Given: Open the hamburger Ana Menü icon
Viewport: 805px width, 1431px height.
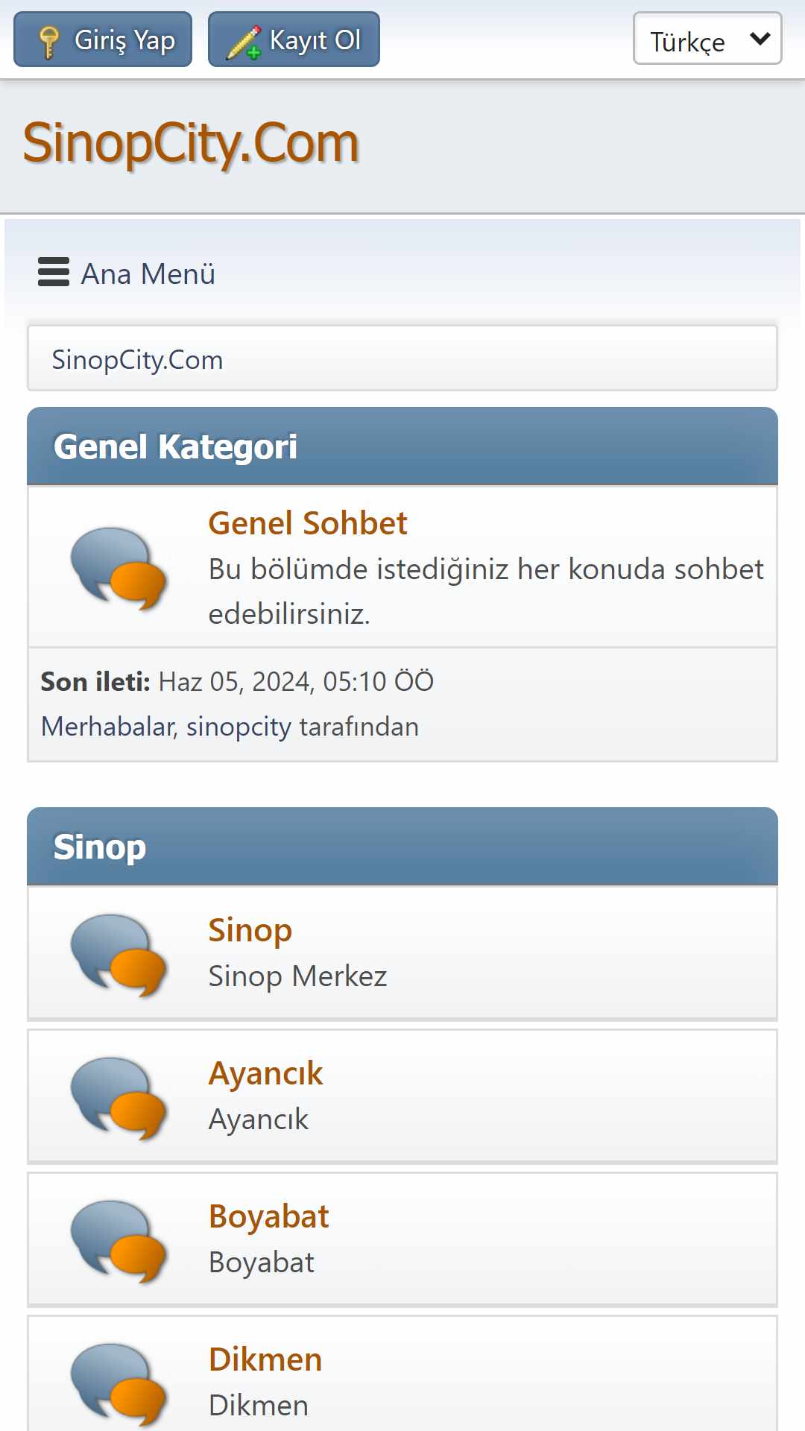Looking at the screenshot, I should 54,273.
